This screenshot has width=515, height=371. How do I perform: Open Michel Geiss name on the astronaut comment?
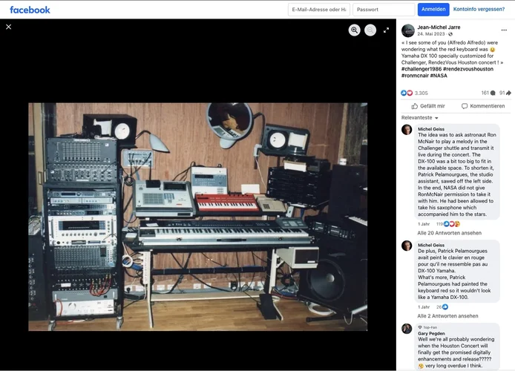(x=431, y=129)
